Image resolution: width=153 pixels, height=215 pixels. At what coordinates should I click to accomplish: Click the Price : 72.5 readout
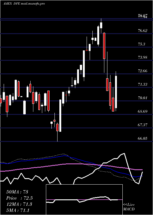pos(19,198)
